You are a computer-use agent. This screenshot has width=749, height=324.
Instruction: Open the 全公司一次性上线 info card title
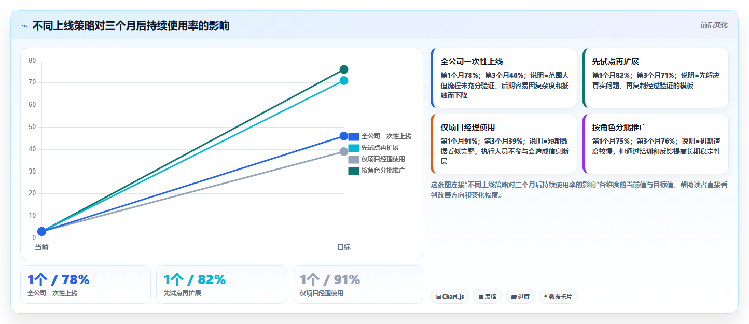(471, 61)
